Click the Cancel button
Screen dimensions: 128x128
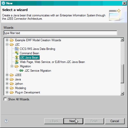pos(115,121)
